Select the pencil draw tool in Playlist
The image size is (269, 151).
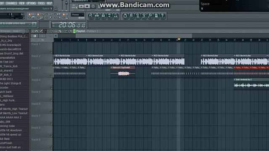(41, 31)
